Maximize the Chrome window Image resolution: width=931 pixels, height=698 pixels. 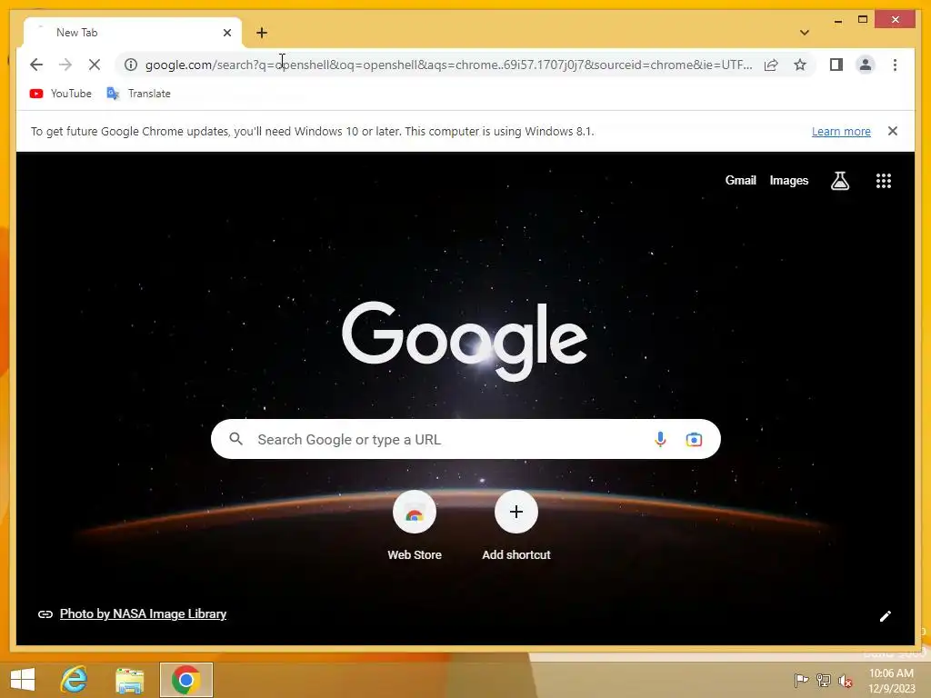[x=863, y=20]
